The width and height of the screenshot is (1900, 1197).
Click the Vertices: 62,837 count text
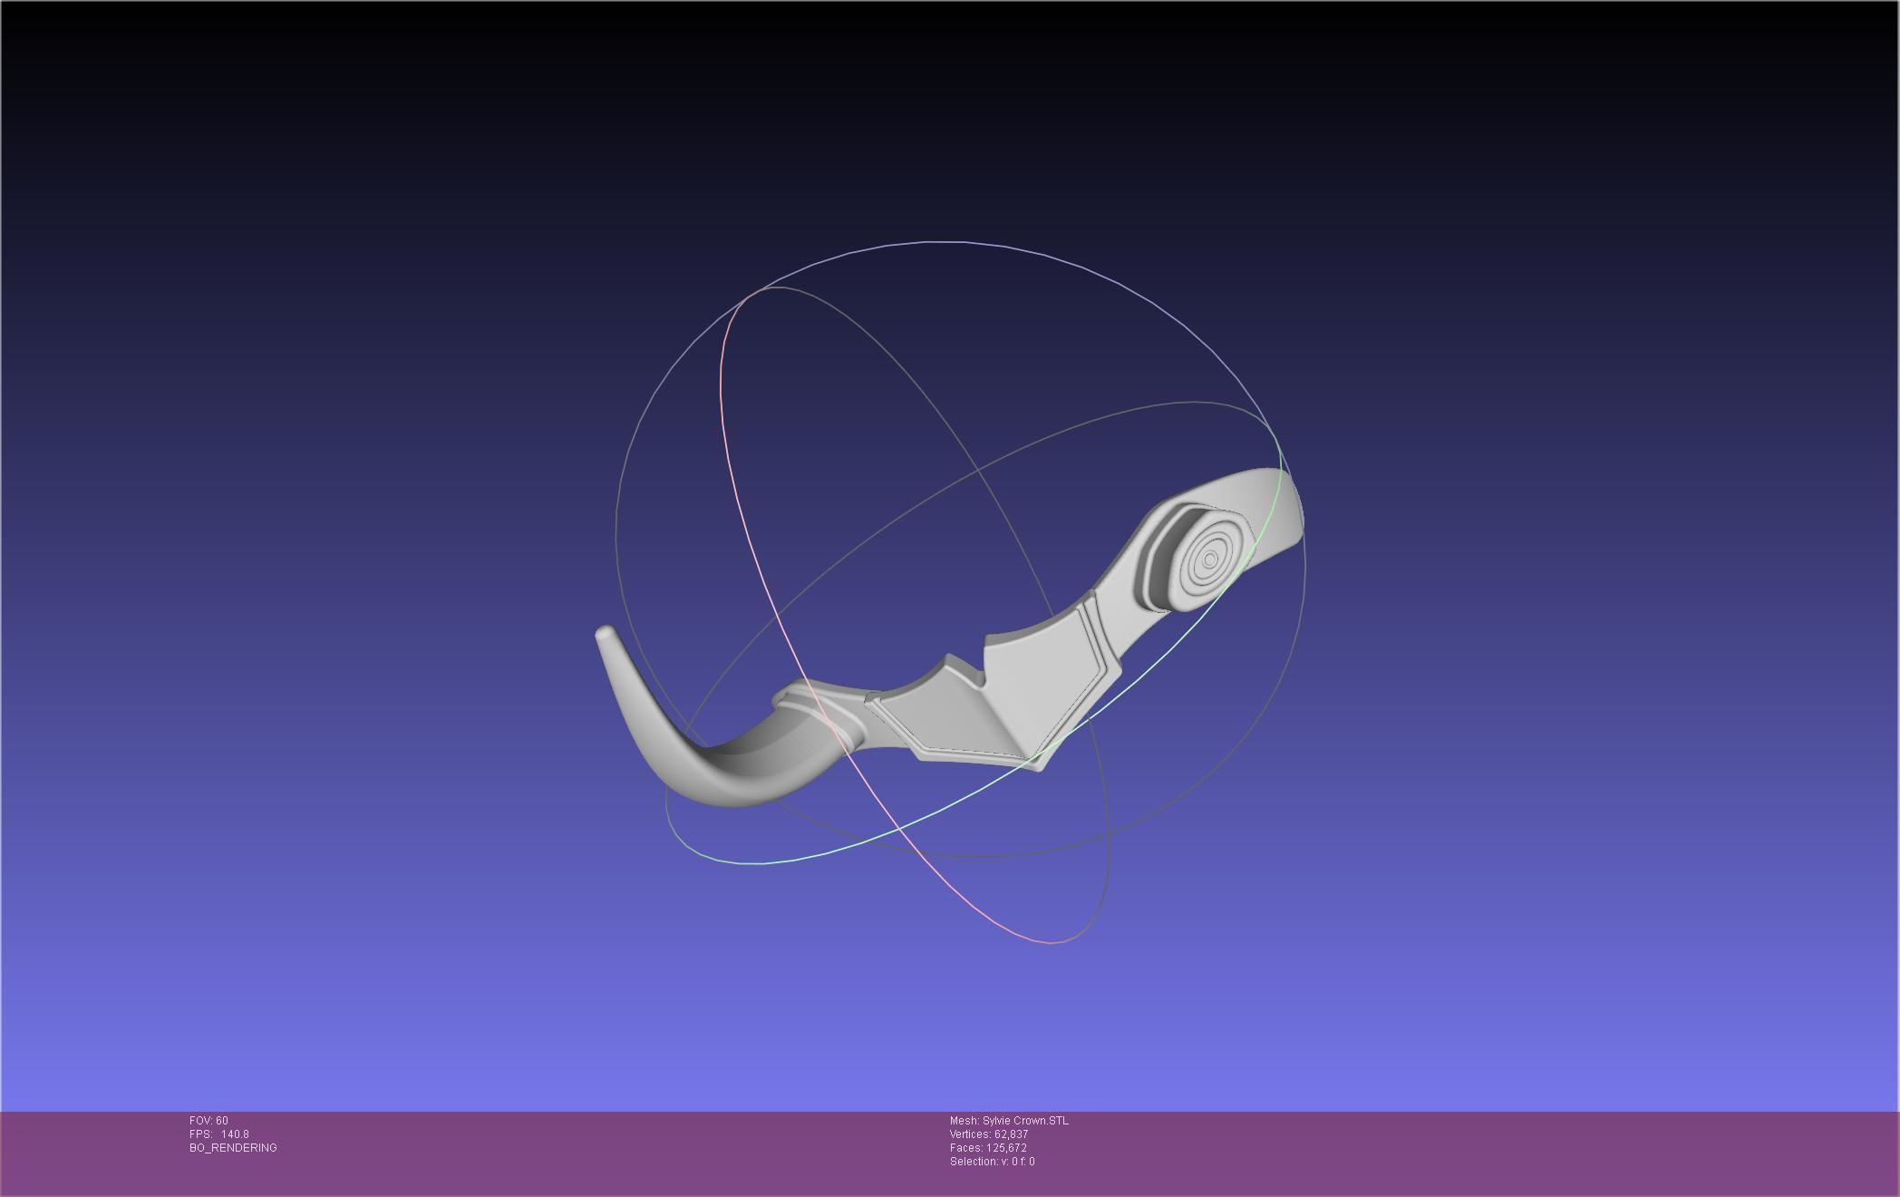pos(988,1134)
